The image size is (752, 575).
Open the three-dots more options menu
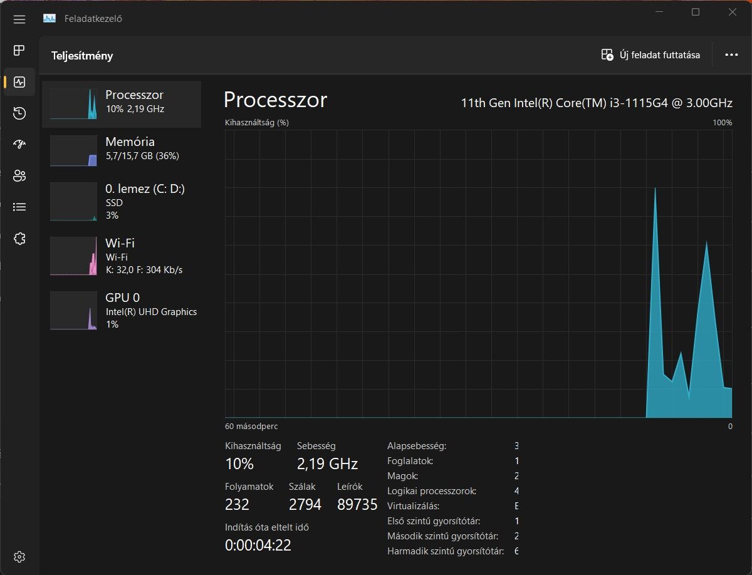[x=731, y=54]
